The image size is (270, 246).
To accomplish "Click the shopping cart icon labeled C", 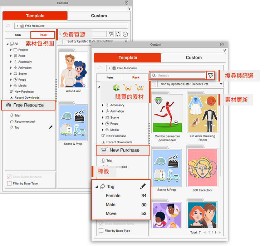I will 127,88.
